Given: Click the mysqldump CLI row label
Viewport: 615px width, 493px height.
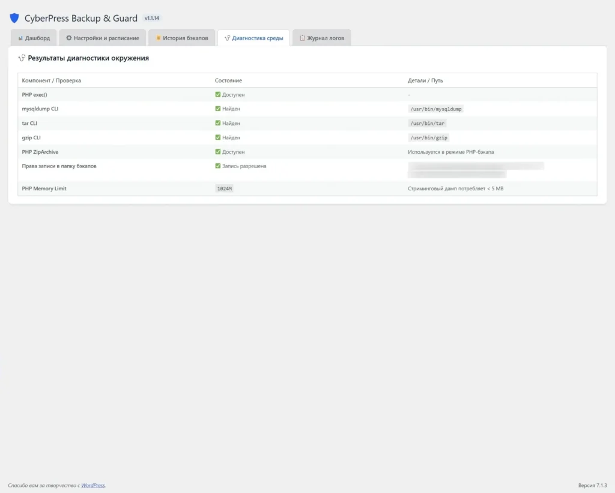Looking at the screenshot, I should click(40, 109).
